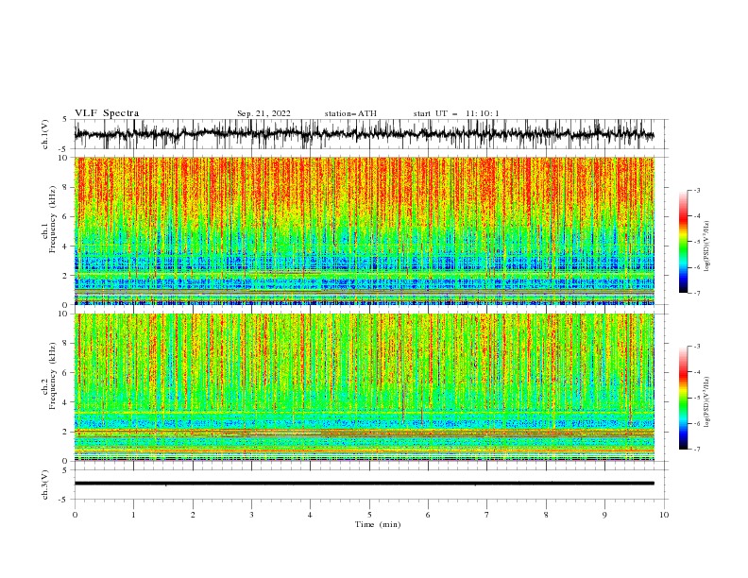The width and height of the screenshot is (748, 578).
Task: Click the '10' tick on the time axis
Action: click(x=664, y=515)
